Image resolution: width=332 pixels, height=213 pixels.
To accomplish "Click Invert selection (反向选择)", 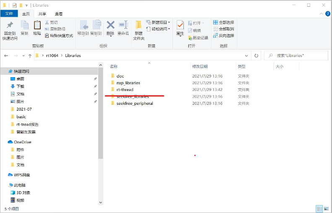I will [x=224, y=36].
